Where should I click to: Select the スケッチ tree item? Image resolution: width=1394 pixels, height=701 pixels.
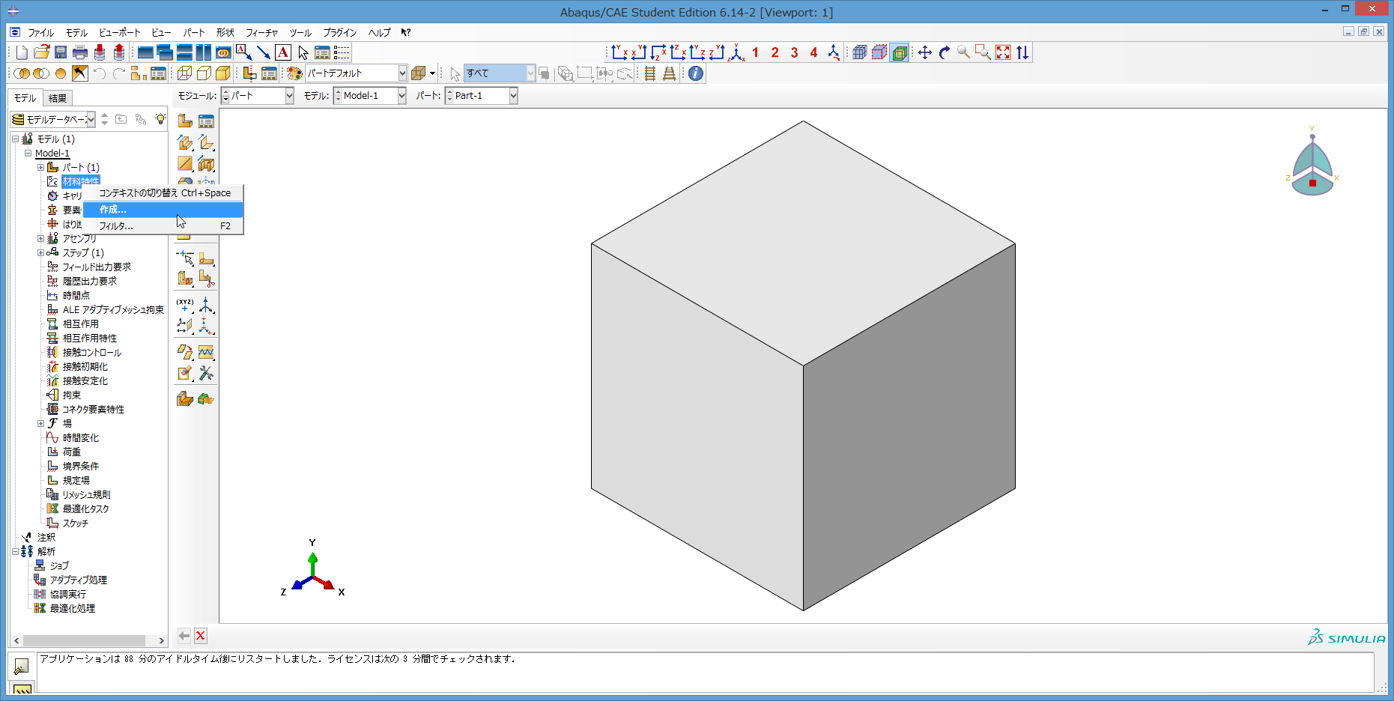pos(76,524)
